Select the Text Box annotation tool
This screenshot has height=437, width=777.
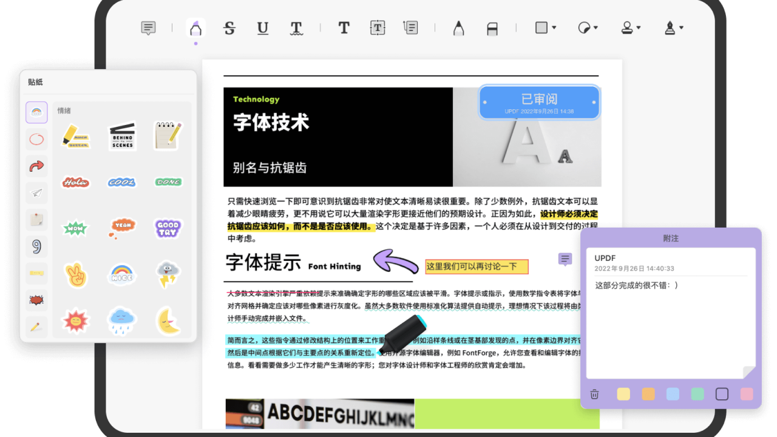(377, 28)
